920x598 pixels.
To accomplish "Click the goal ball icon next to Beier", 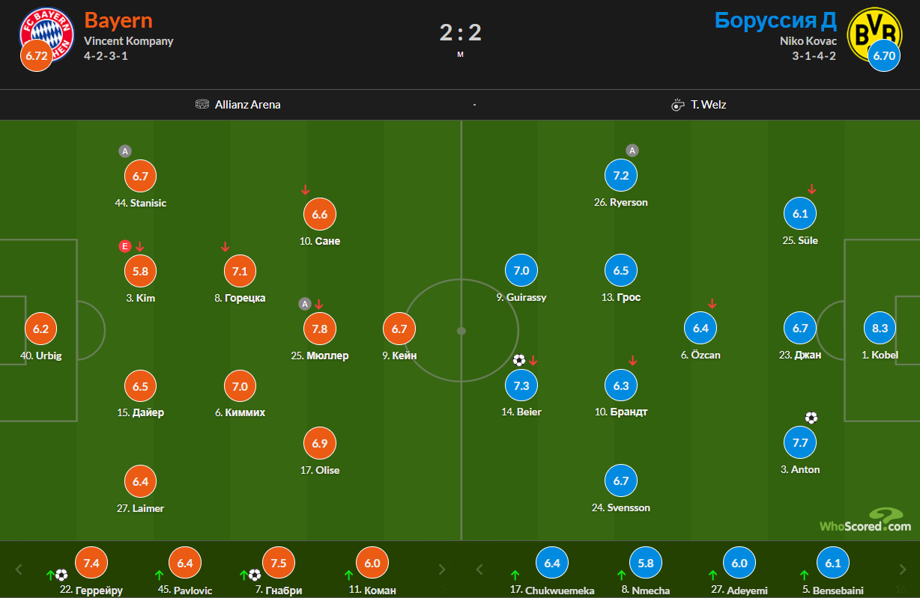I will (x=519, y=361).
